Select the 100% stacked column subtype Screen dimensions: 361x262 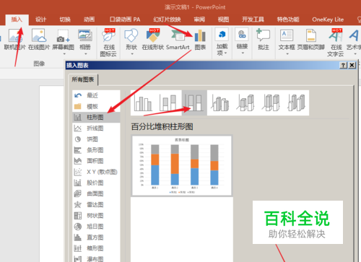pos(194,103)
